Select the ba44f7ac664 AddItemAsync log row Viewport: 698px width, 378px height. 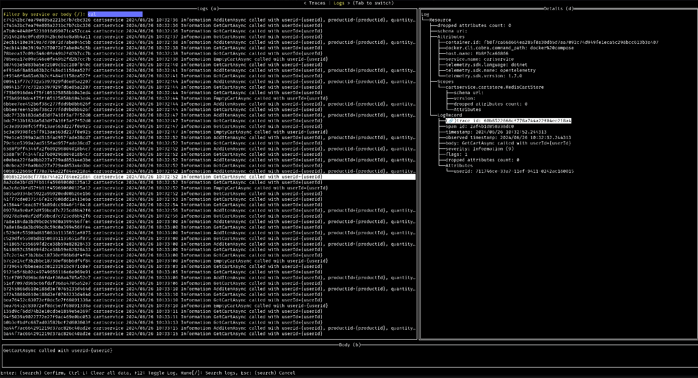pos(209,328)
